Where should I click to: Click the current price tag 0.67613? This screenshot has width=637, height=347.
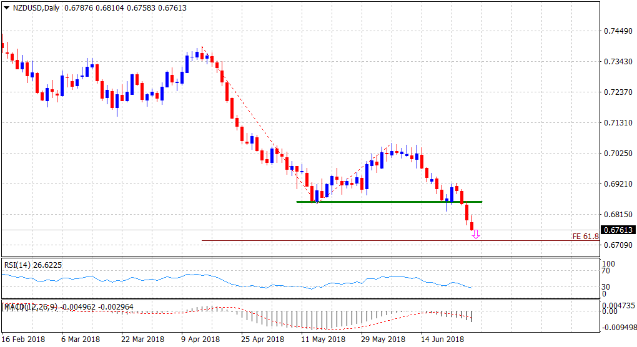pos(618,230)
